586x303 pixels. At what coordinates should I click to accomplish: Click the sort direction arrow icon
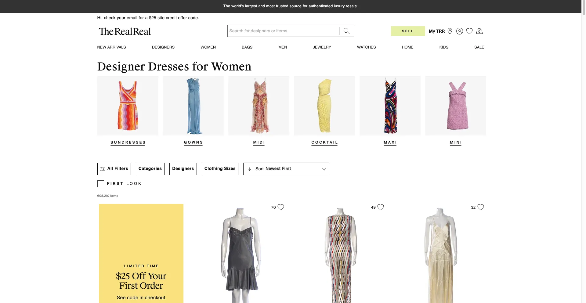click(249, 169)
